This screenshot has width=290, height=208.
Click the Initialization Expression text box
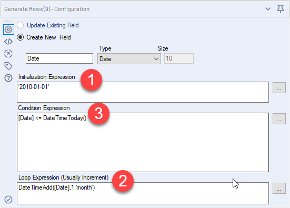pos(143,92)
